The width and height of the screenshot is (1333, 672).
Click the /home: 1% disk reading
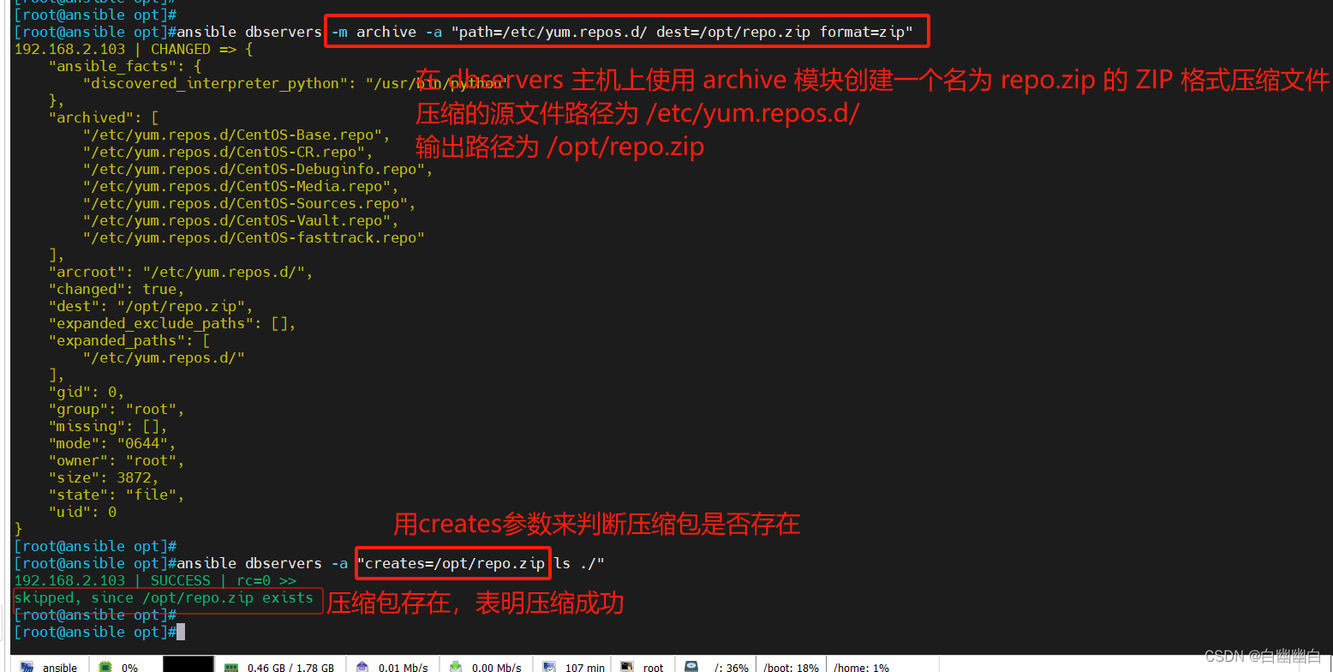coord(861,667)
